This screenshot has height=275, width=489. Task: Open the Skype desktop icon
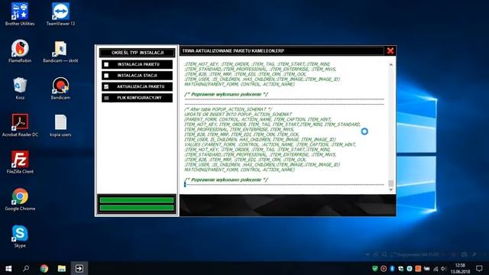[x=20, y=236]
